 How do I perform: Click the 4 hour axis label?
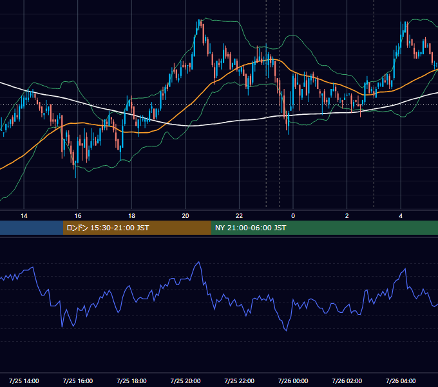tap(401, 216)
